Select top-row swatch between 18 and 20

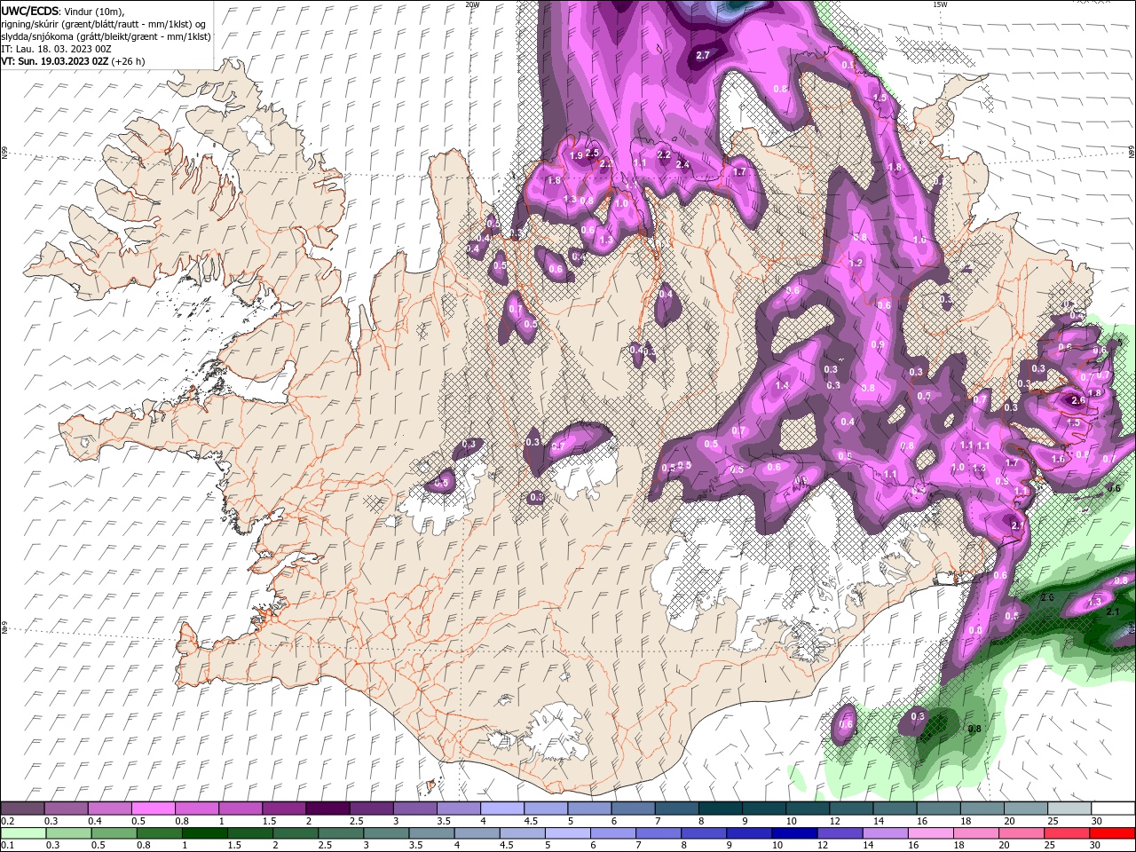(x=981, y=809)
